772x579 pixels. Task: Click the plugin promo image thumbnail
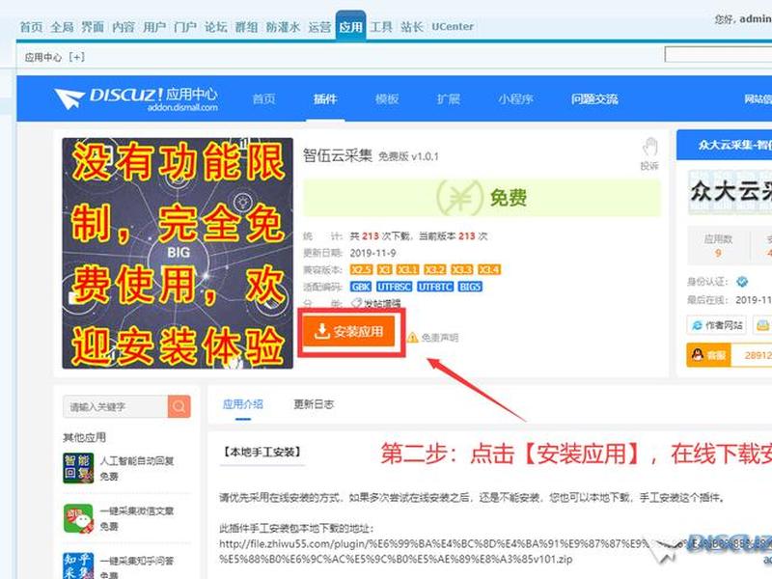pos(178,253)
